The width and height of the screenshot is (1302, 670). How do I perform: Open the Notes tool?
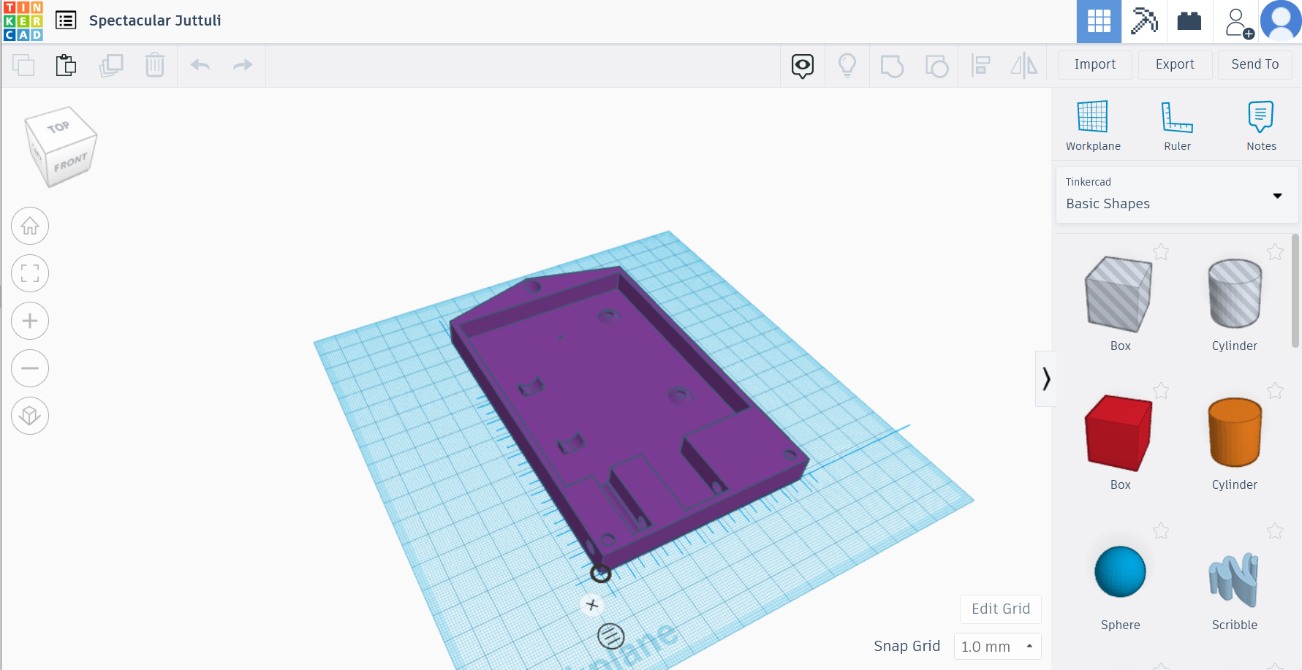click(1261, 126)
